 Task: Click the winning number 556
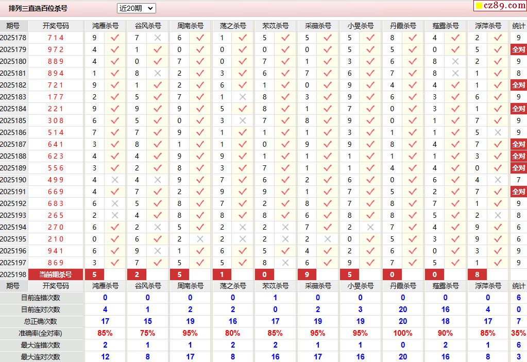[x=56, y=168]
